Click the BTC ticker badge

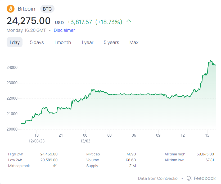click(x=47, y=9)
